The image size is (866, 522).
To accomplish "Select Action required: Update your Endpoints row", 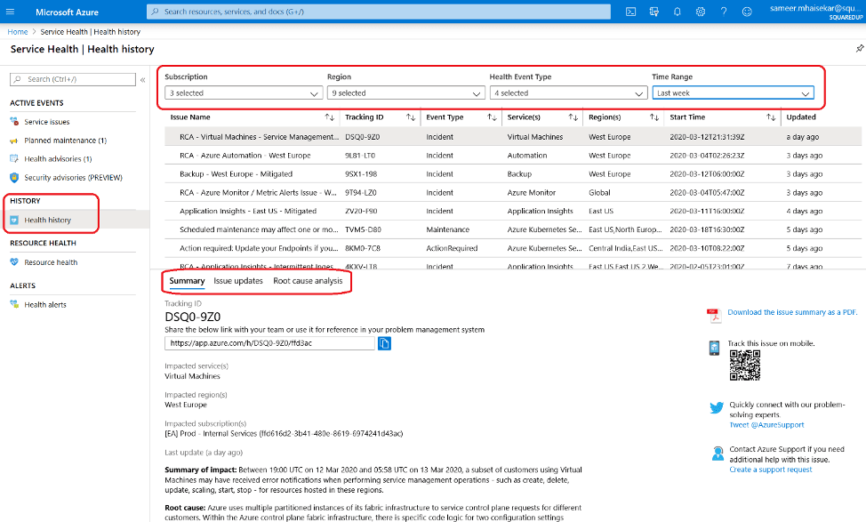I will (512, 248).
